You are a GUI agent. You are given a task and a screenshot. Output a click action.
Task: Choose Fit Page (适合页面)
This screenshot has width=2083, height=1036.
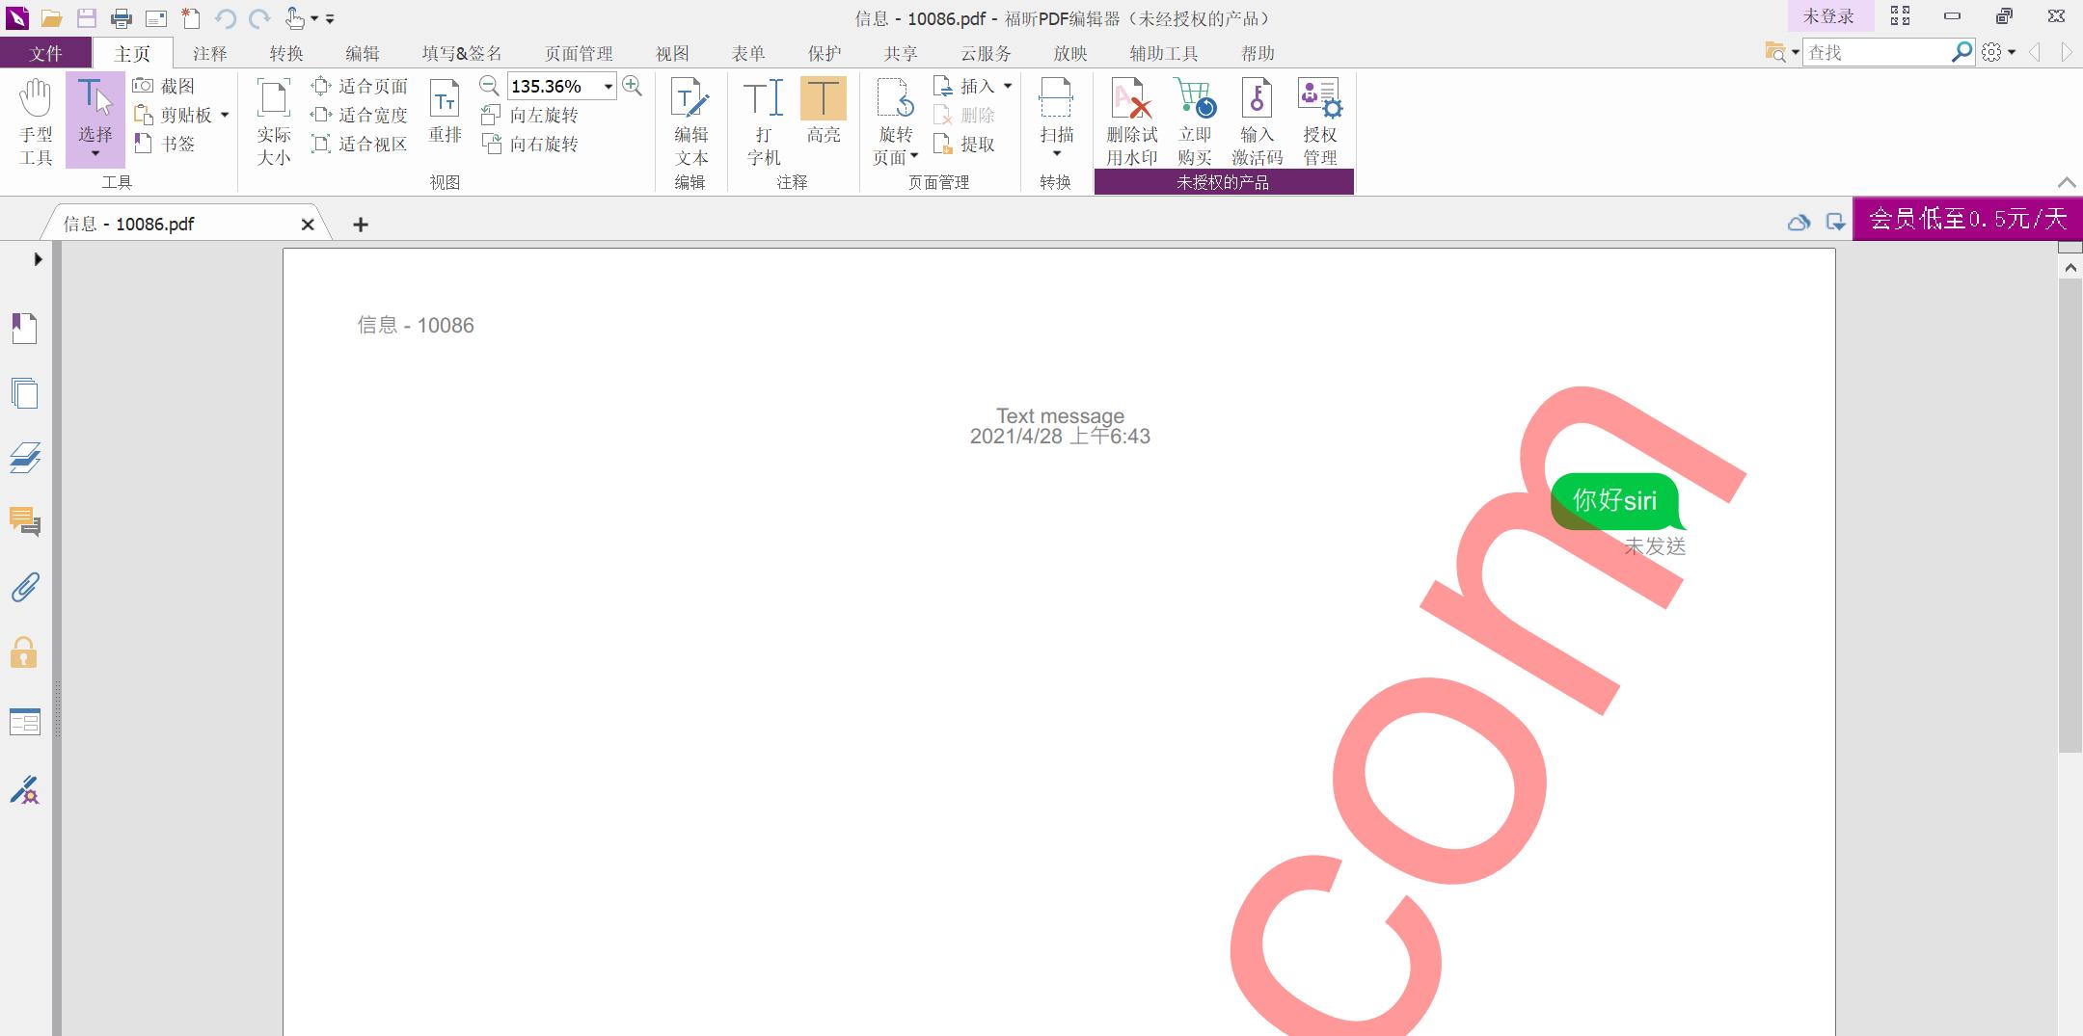point(359,86)
